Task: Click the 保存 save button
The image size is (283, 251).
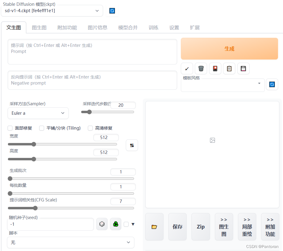Action: click(x=178, y=227)
